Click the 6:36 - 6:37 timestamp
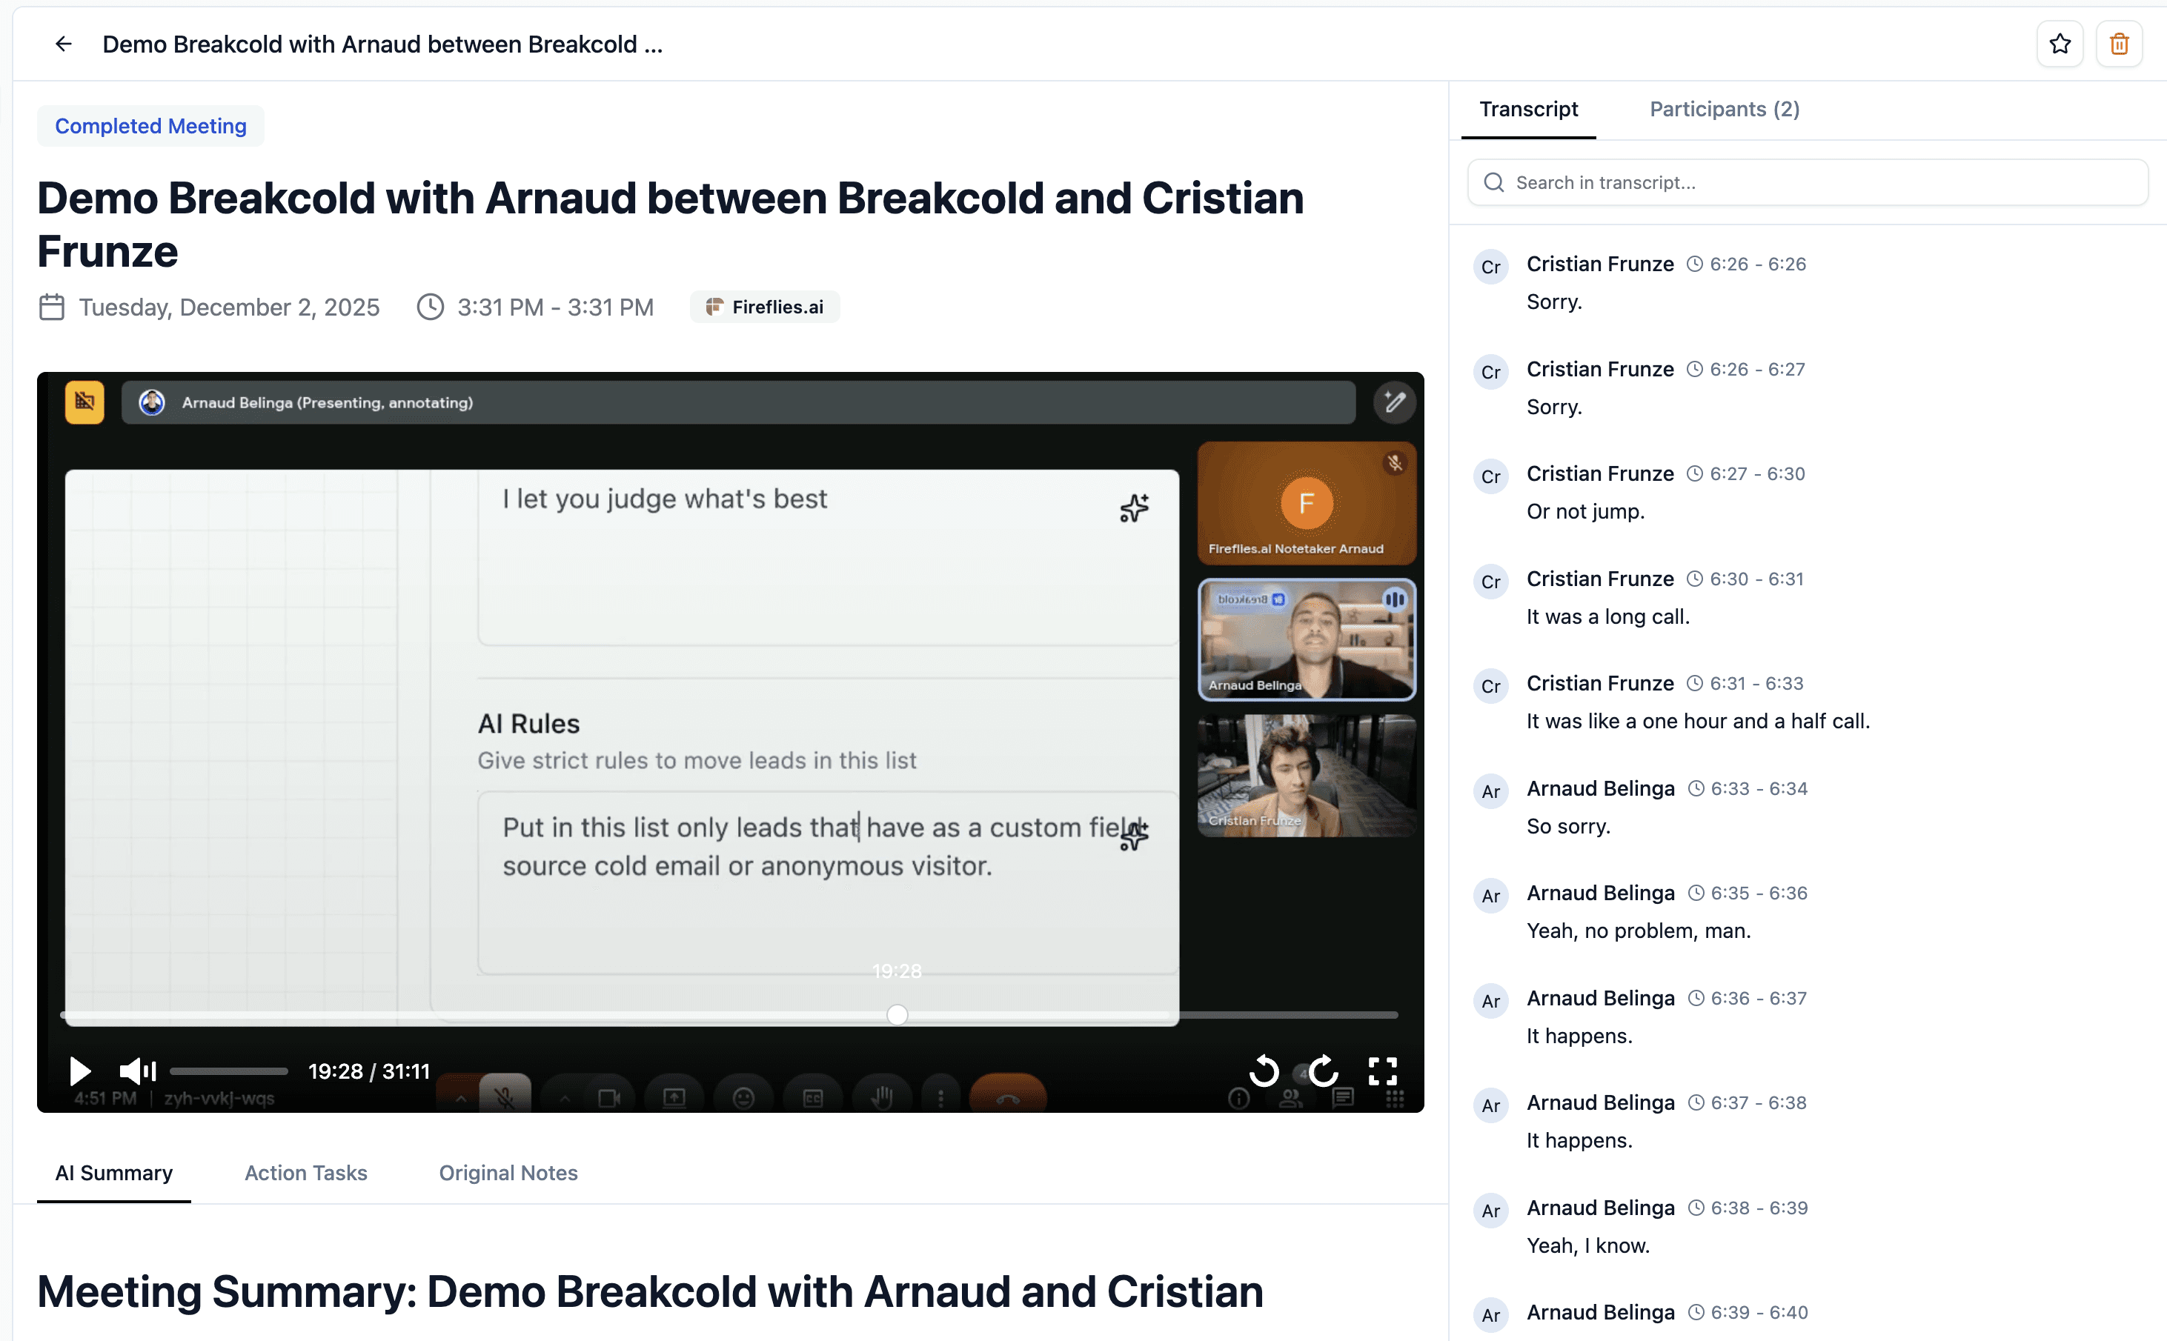The image size is (2167, 1341). (1758, 998)
